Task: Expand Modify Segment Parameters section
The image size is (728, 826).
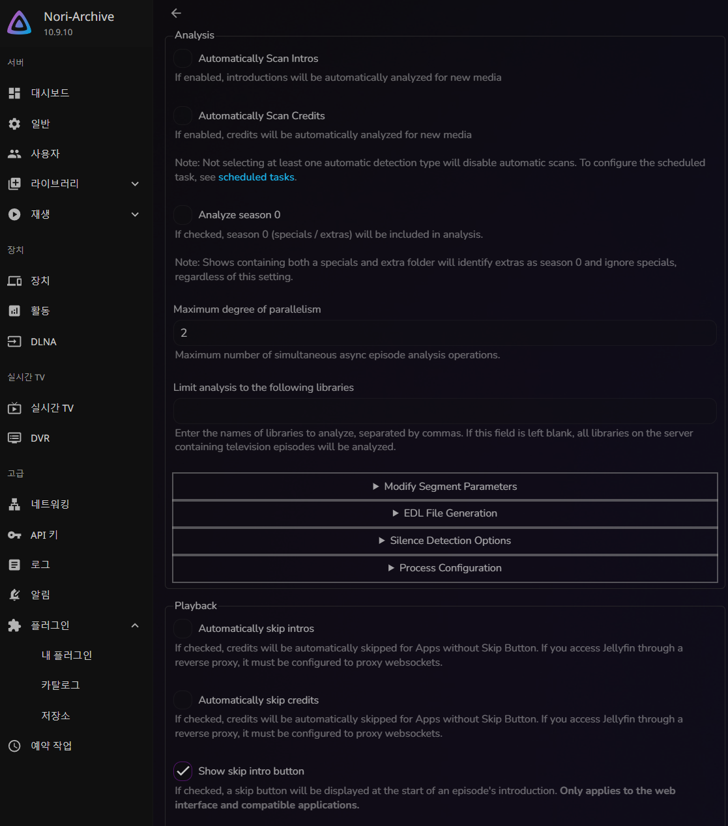Action: (x=445, y=487)
